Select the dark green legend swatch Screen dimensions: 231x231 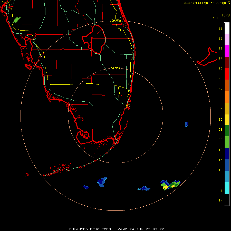(x=227, y=131)
